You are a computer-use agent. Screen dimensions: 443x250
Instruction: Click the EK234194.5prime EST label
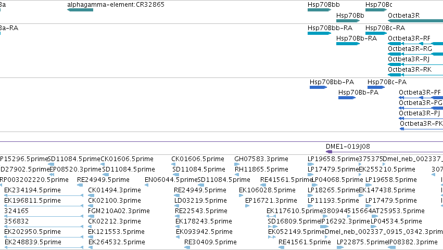point(32,190)
